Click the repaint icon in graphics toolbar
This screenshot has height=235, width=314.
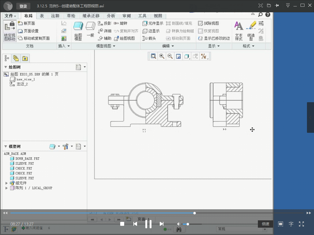(x=178, y=56)
